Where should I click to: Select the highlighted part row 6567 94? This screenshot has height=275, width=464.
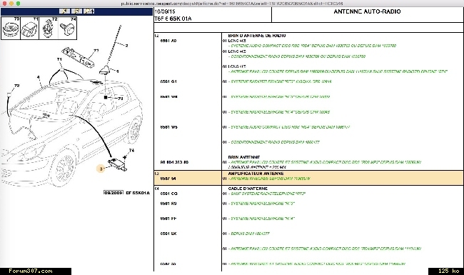tap(308, 178)
